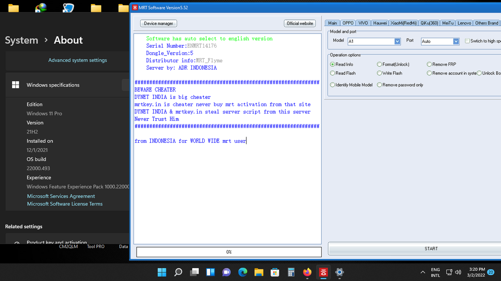Open the Port dropdown set to Auto
Viewport: 501px width, 281px height.
click(456, 41)
